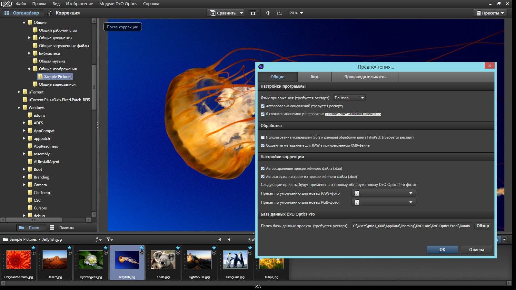
Task: Open the Вид menu in menu bar
Action: [56, 4]
